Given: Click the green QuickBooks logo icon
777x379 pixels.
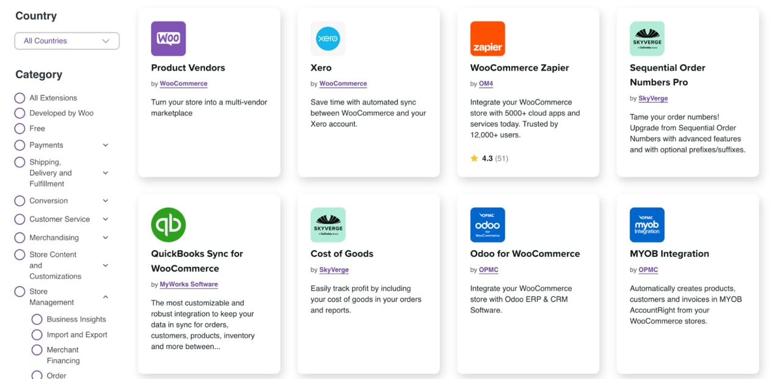Looking at the screenshot, I should 168,224.
